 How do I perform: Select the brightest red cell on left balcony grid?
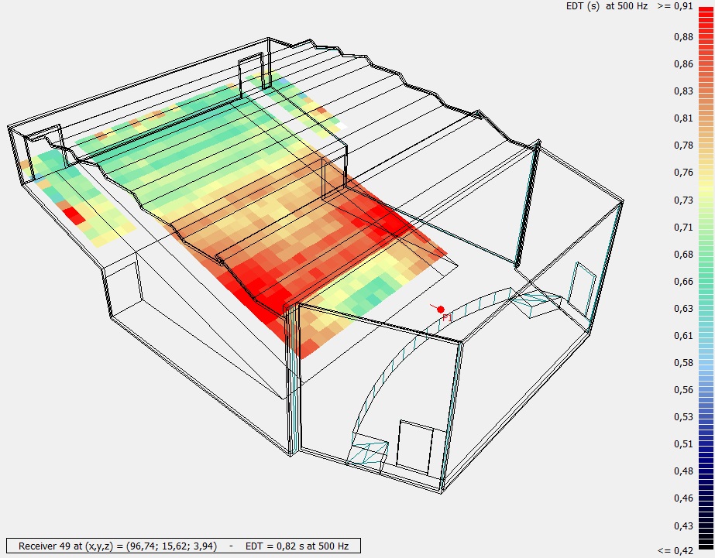(x=74, y=214)
